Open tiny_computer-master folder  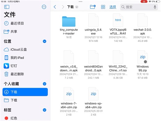pos(69,21)
